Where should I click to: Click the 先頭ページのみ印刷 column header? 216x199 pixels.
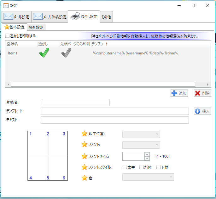coord(75,44)
